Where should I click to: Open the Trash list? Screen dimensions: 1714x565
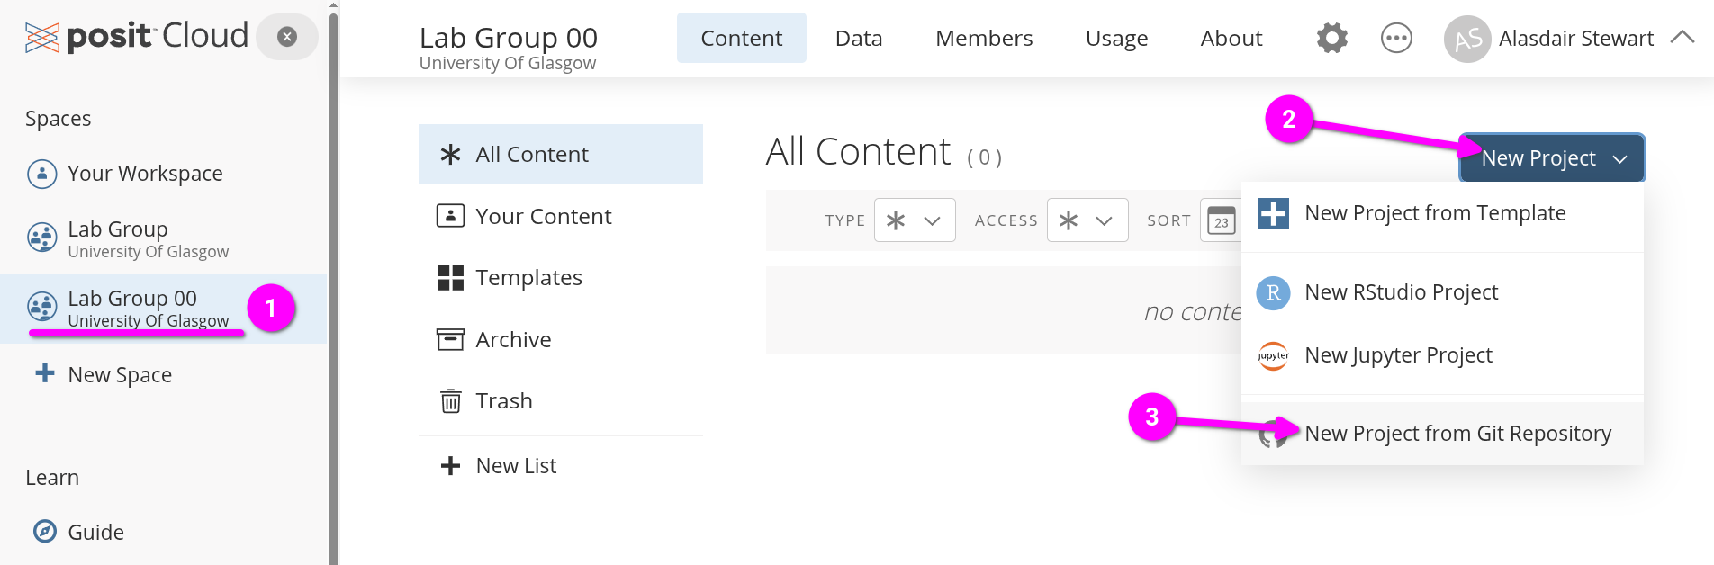[503, 401]
